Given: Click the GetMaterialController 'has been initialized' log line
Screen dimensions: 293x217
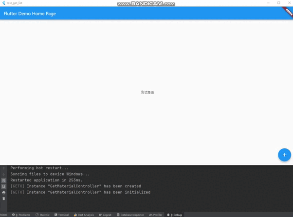Looking at the screenshot, I should point(80,192).
